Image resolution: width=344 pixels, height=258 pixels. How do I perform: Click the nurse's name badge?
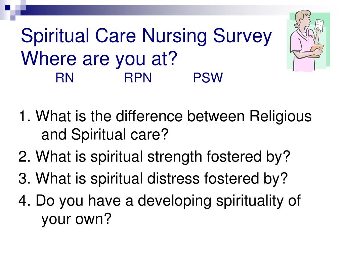[x=311, y=37]
